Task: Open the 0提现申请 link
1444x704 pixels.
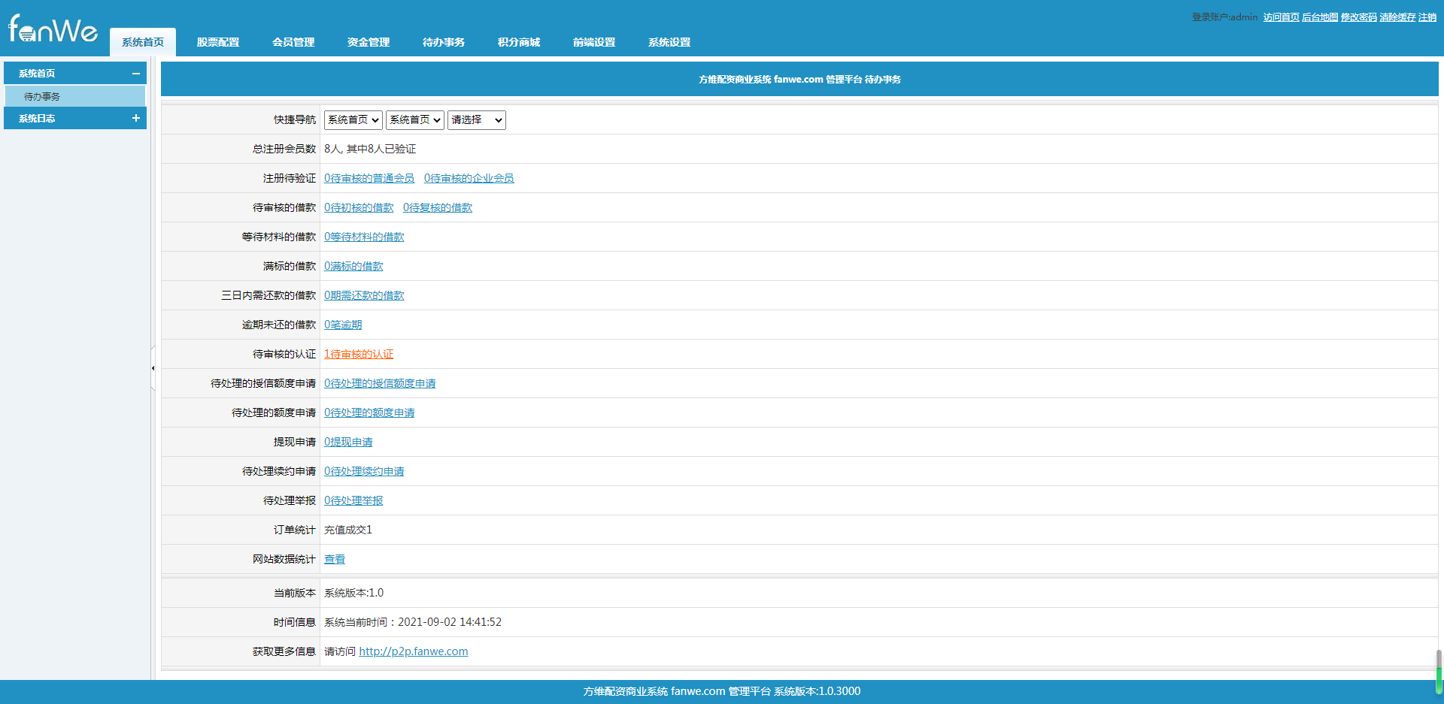Action: 348,442
